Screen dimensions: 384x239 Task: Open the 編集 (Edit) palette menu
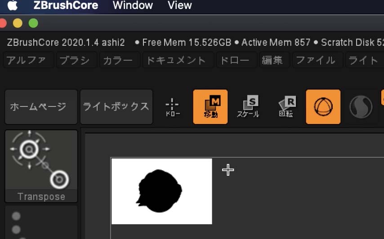click(x=274, y=60)
